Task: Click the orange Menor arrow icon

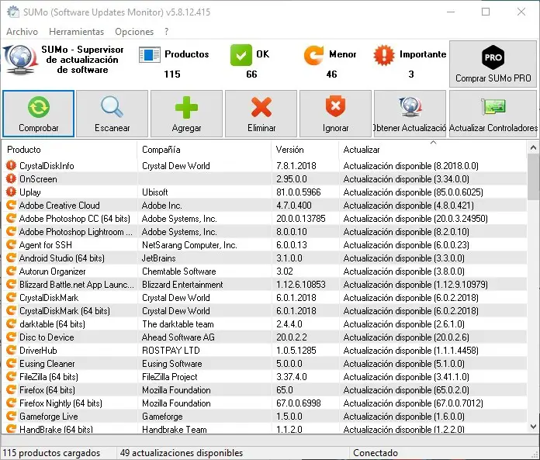Action: click(313, 55)
